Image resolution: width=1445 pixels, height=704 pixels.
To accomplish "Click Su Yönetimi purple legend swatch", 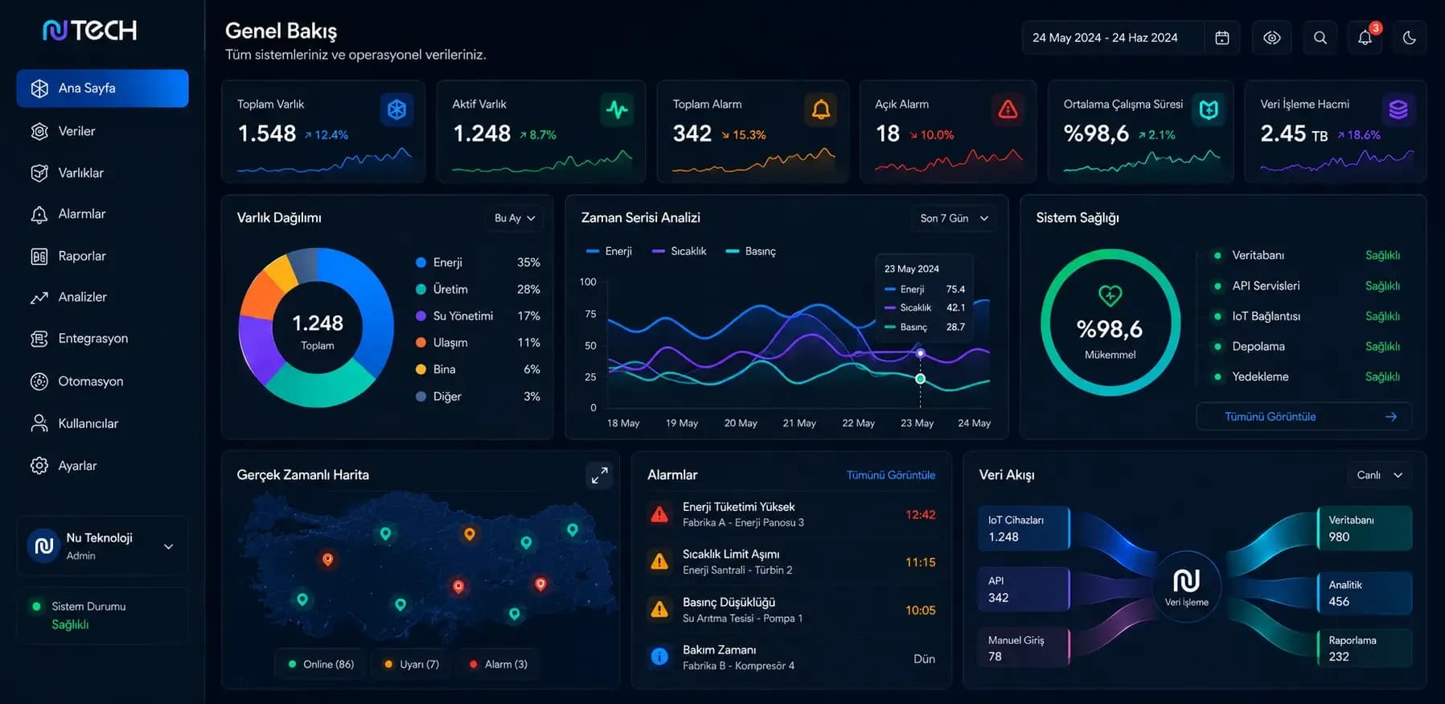I will pyautogui.click(x=421, y=316).
